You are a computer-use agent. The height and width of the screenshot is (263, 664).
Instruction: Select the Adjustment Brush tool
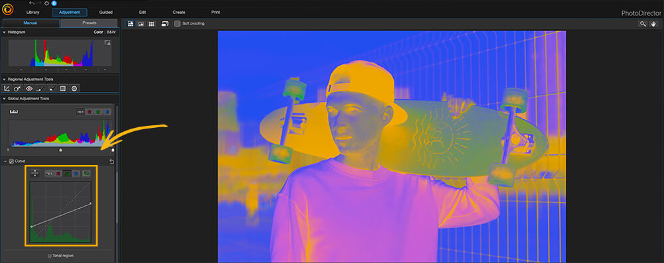(x=41, y=88)
